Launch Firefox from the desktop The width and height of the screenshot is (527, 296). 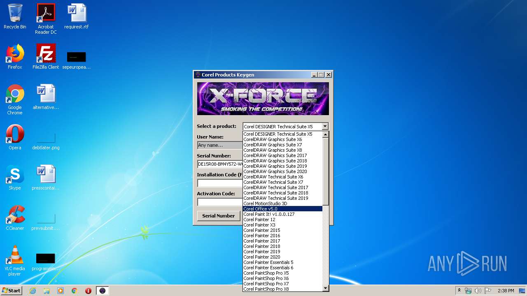tap(15, 57)
